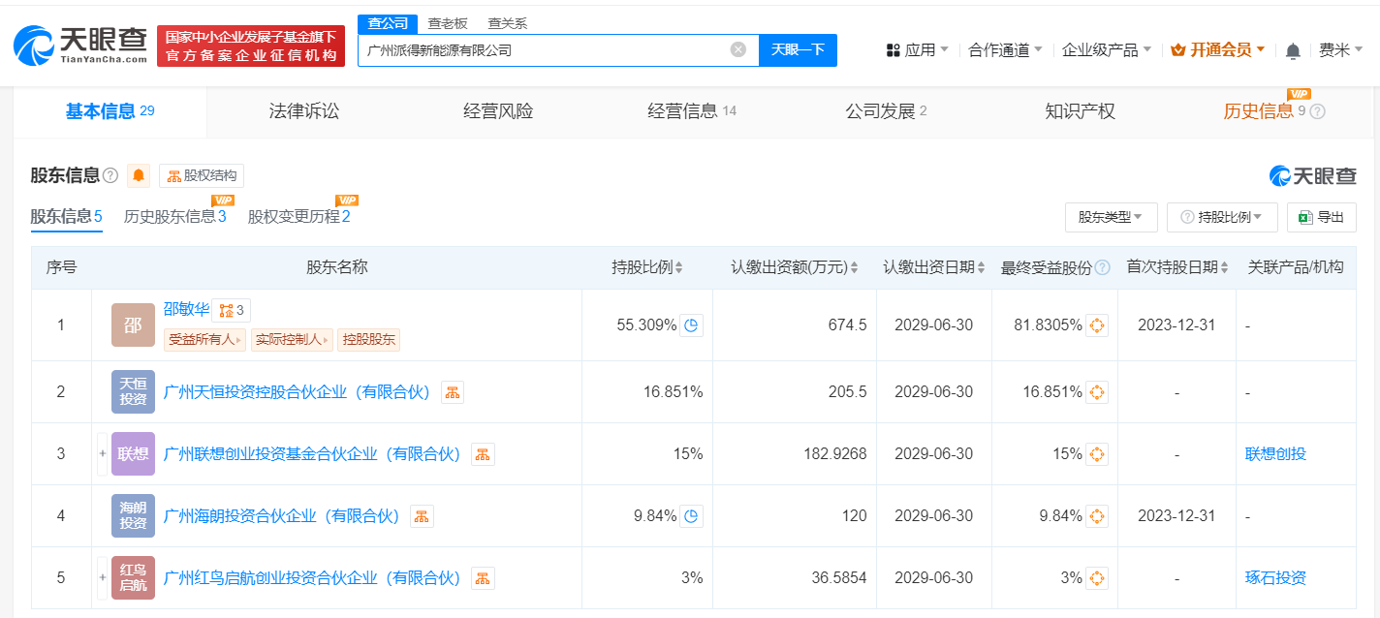Click 邵敏华's relationship count badge icon
The height and width of the screenshot is (618, 1380).
click(x=227, y=310)
